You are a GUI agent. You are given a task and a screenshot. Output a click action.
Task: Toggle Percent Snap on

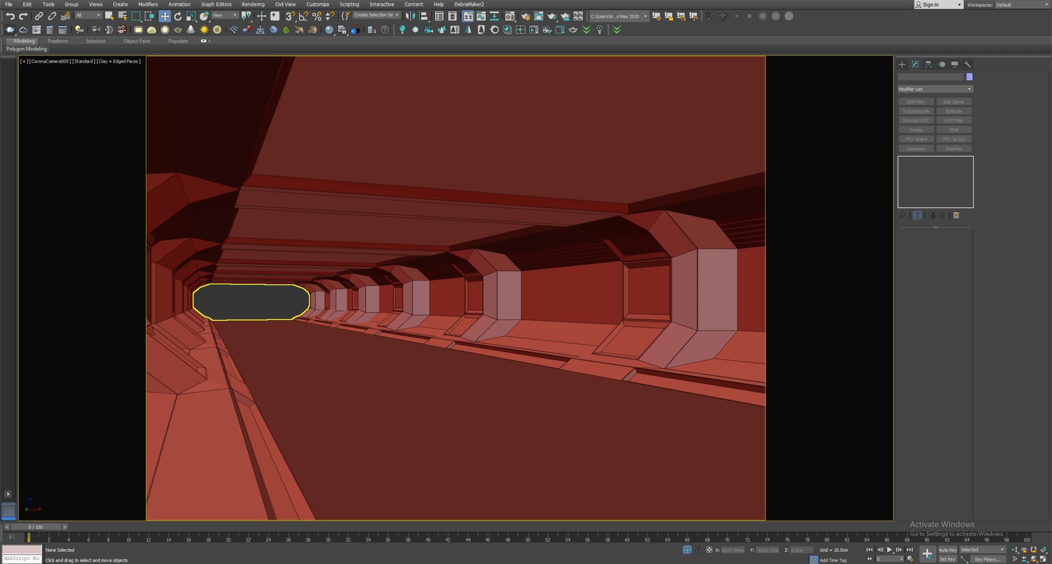(x=317, y=16)
